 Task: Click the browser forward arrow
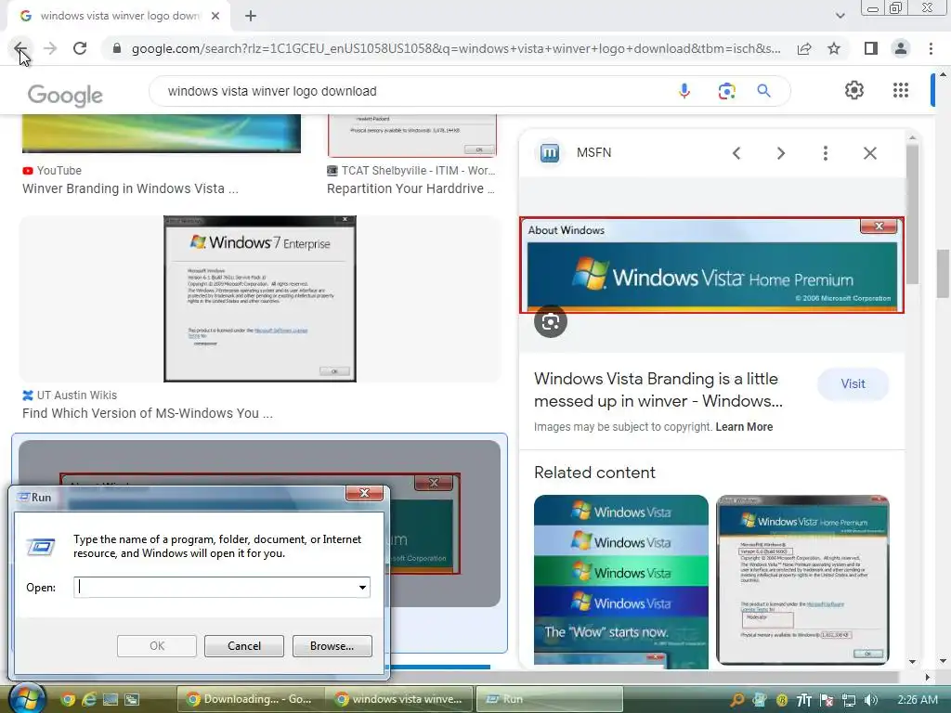(x=50, y=48)
